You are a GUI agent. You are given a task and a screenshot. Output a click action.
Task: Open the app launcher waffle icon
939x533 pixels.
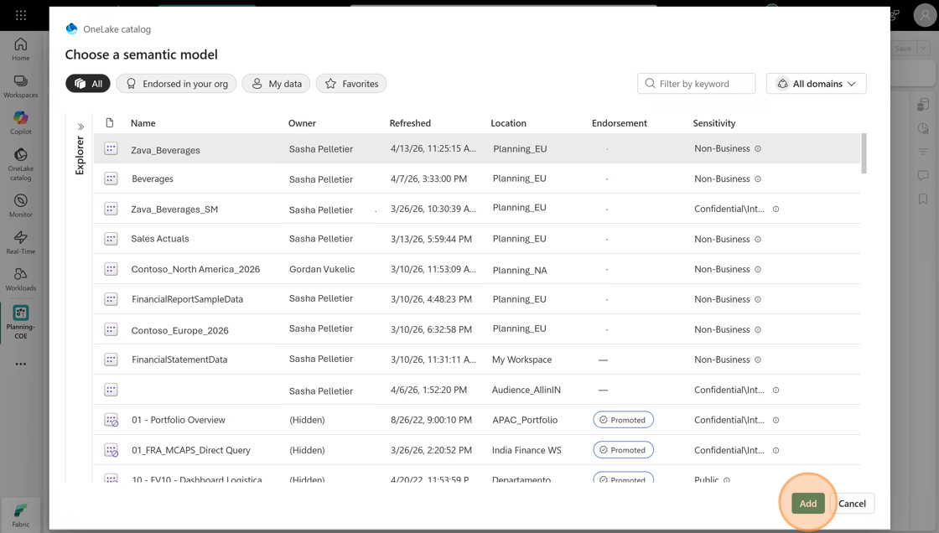point(20,16)
